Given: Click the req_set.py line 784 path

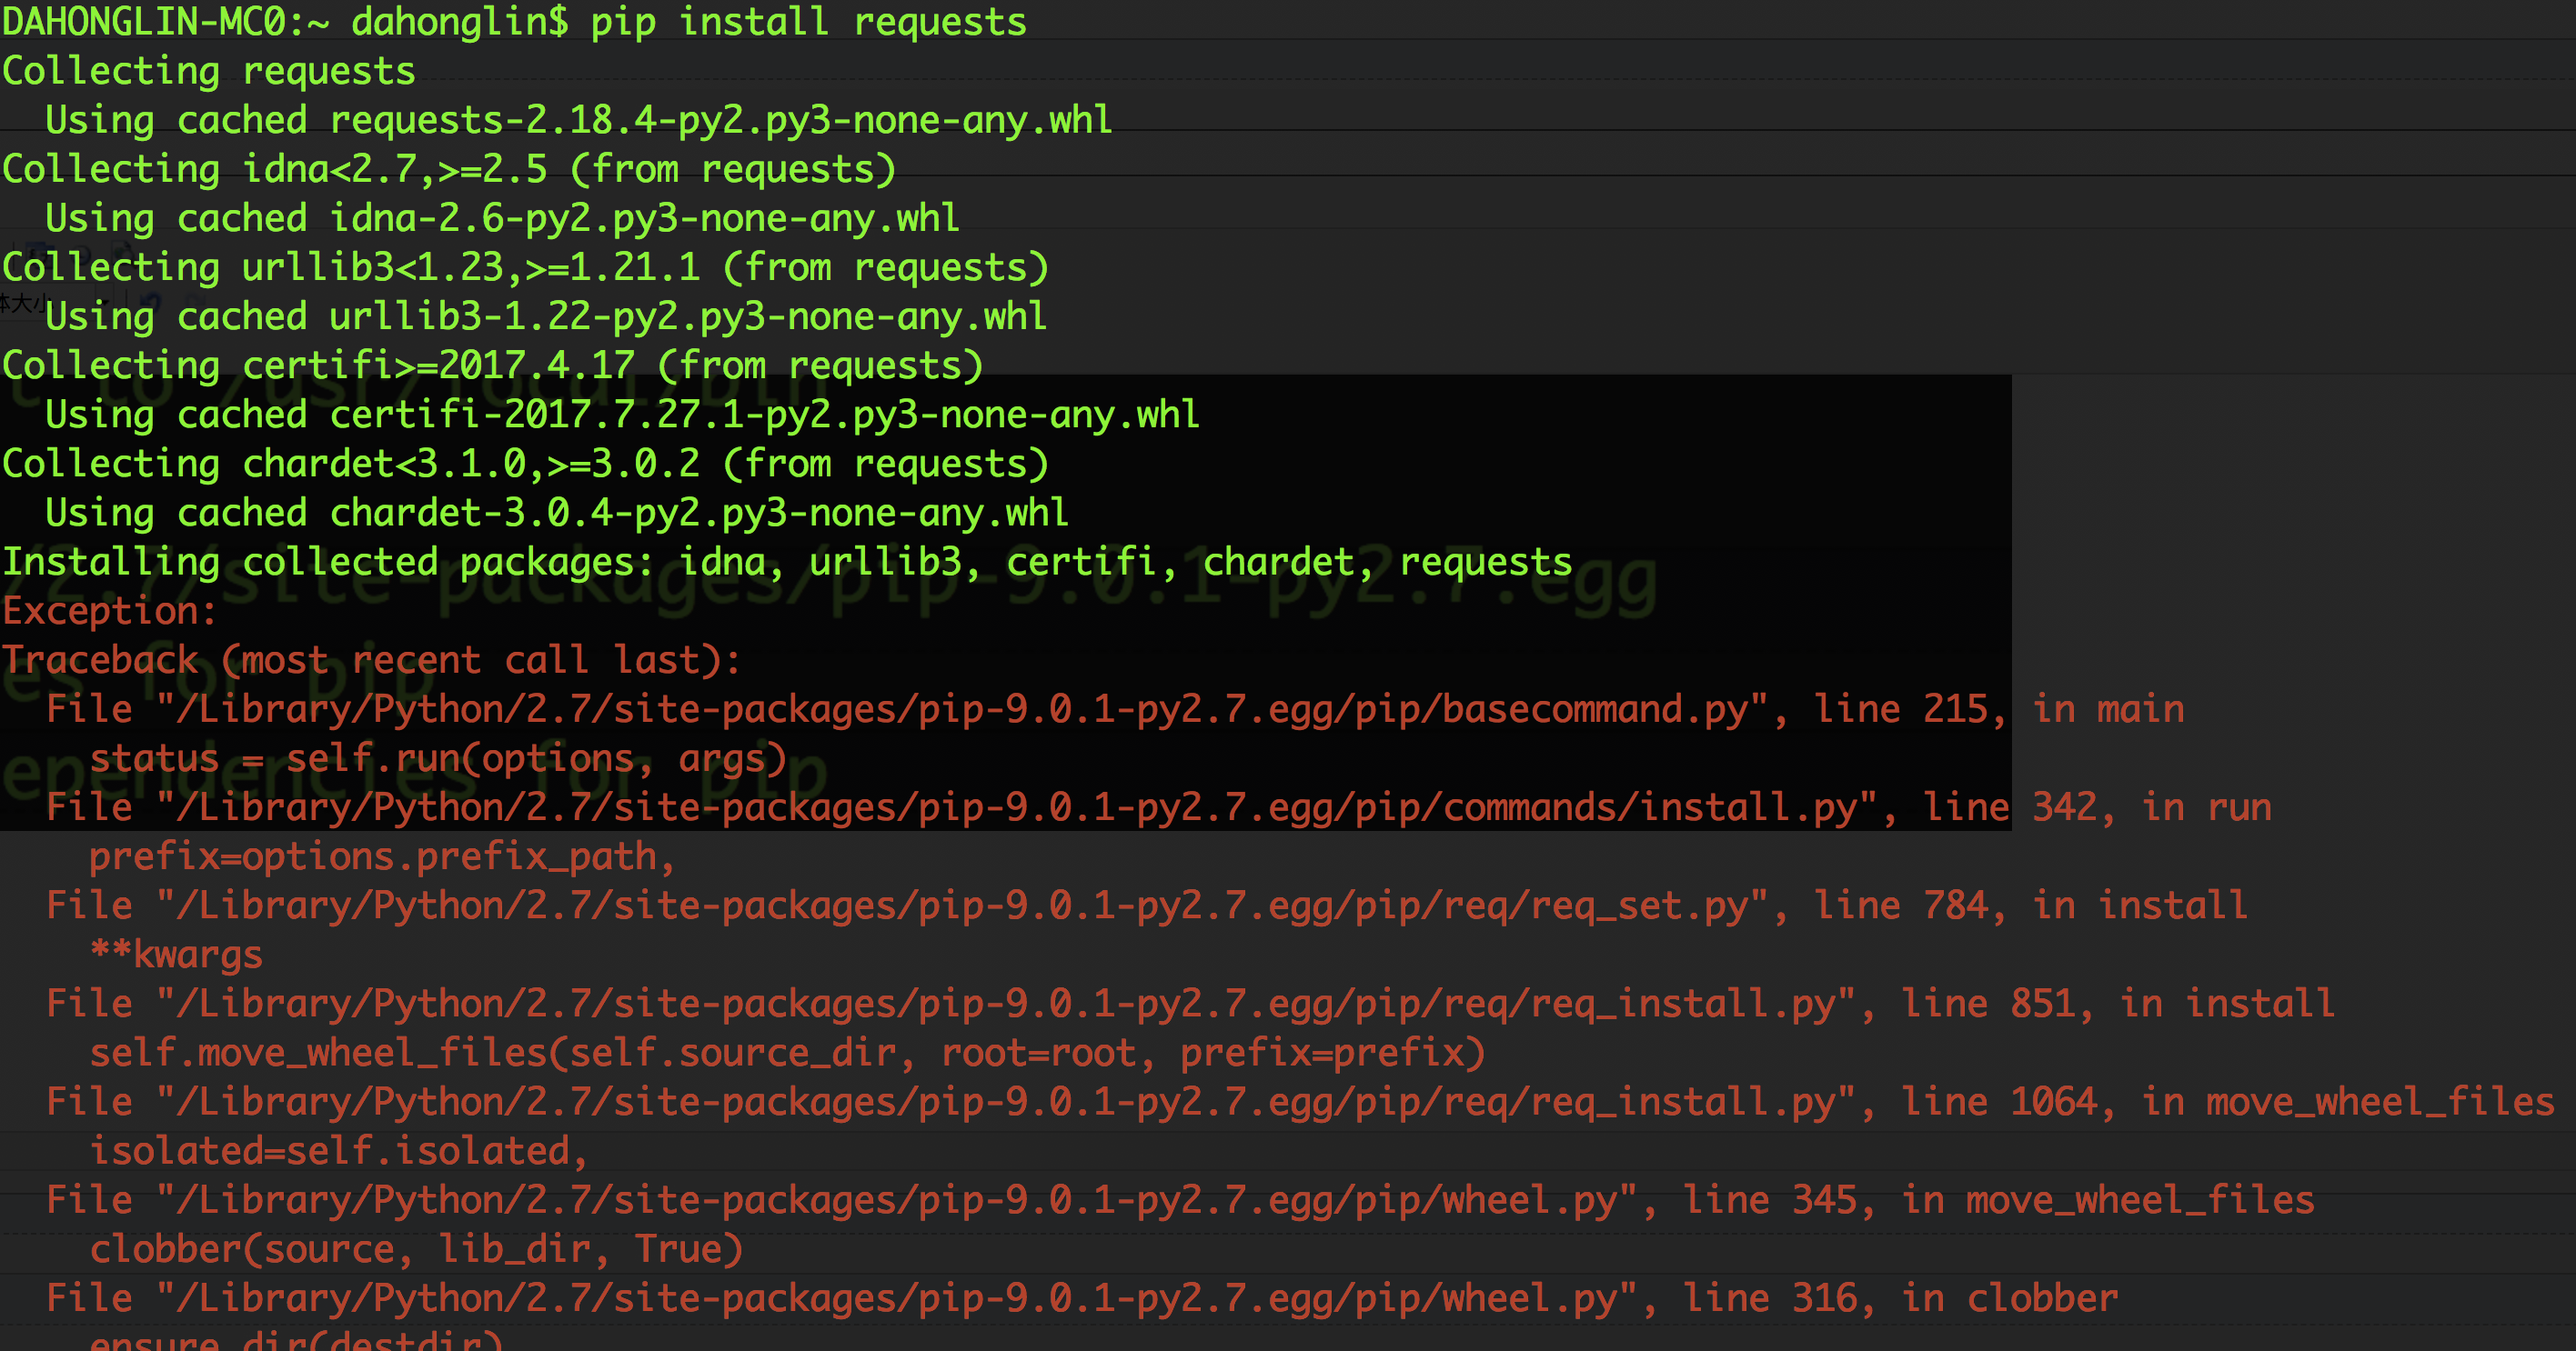Looking at the screenshot, I should coord(960,906).
